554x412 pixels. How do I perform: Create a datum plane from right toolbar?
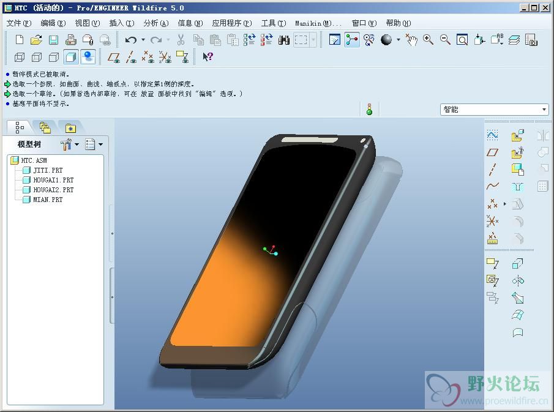[x=493, y=152]
